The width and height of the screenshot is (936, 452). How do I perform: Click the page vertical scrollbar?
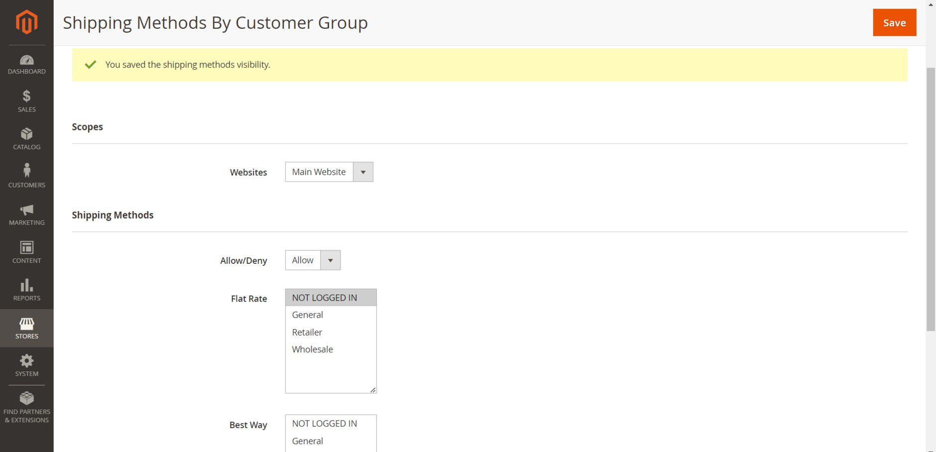[x=931, y=199]
